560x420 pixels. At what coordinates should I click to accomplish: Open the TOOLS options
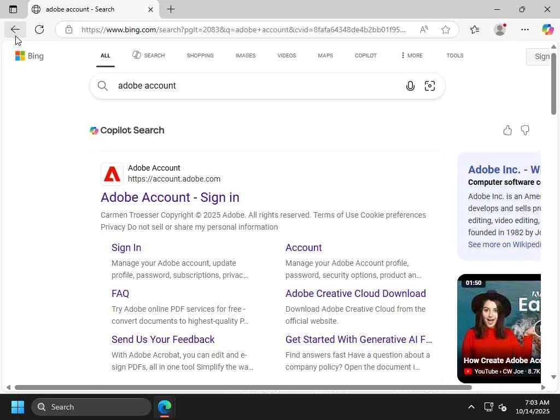(x=454, y=55)
